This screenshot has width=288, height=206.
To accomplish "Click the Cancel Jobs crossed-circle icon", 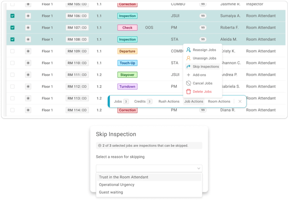I will [188, 83].
